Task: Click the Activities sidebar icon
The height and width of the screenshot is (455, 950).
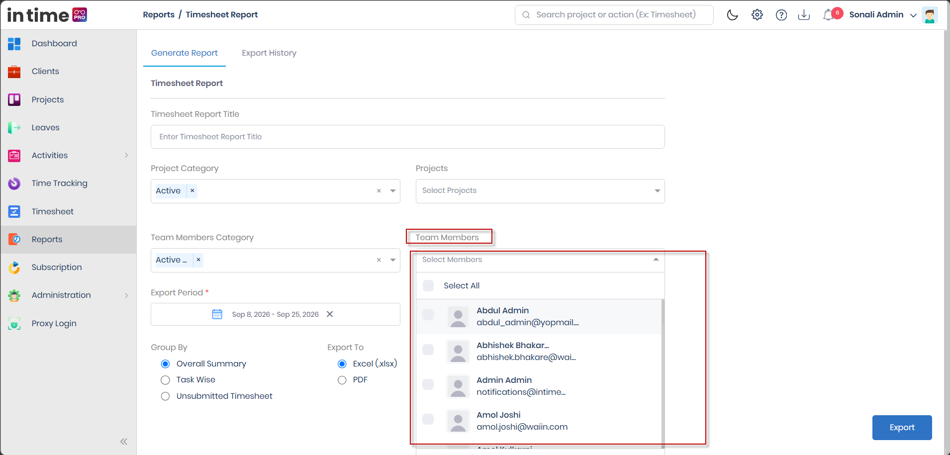Action: click(14, 156)
